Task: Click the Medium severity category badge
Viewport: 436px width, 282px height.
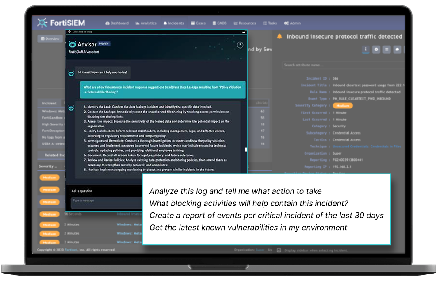Action: 343,106
